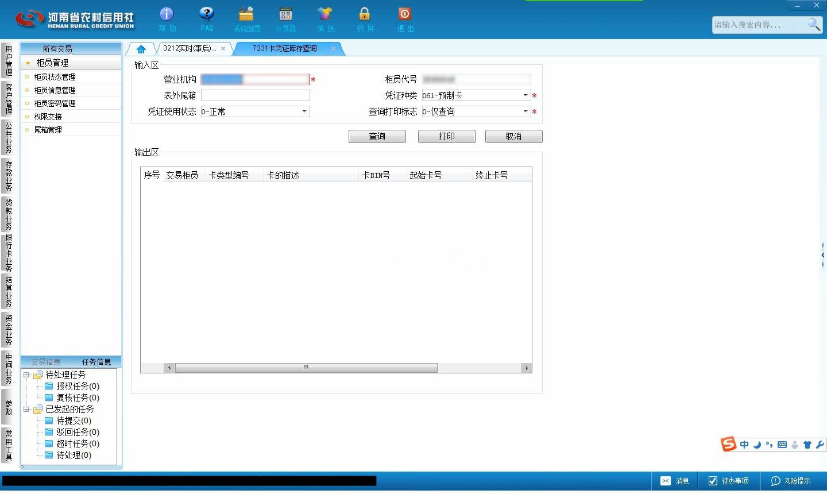Close the 3212实时(事后) tab
Viewport: 827px width, 494px height.
(x=223, y=49)
